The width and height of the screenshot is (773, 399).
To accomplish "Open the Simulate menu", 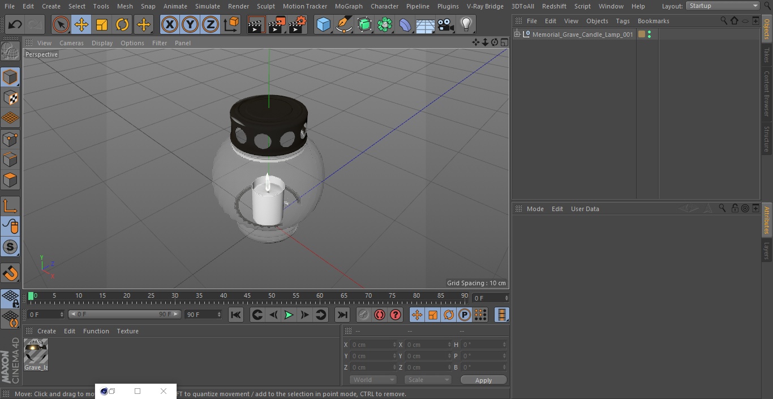I will click(208, 6).
